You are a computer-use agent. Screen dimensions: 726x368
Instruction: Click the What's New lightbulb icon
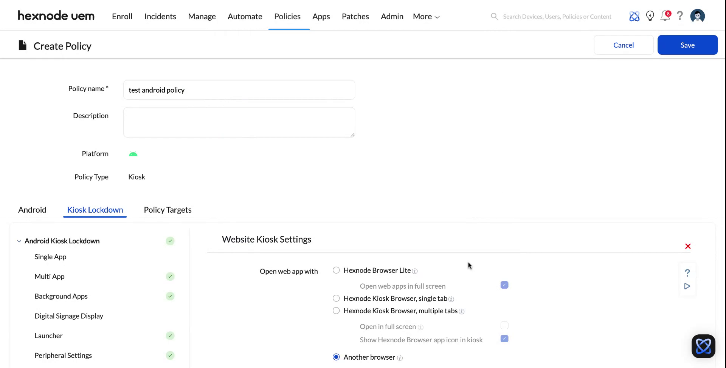[650, 16]
